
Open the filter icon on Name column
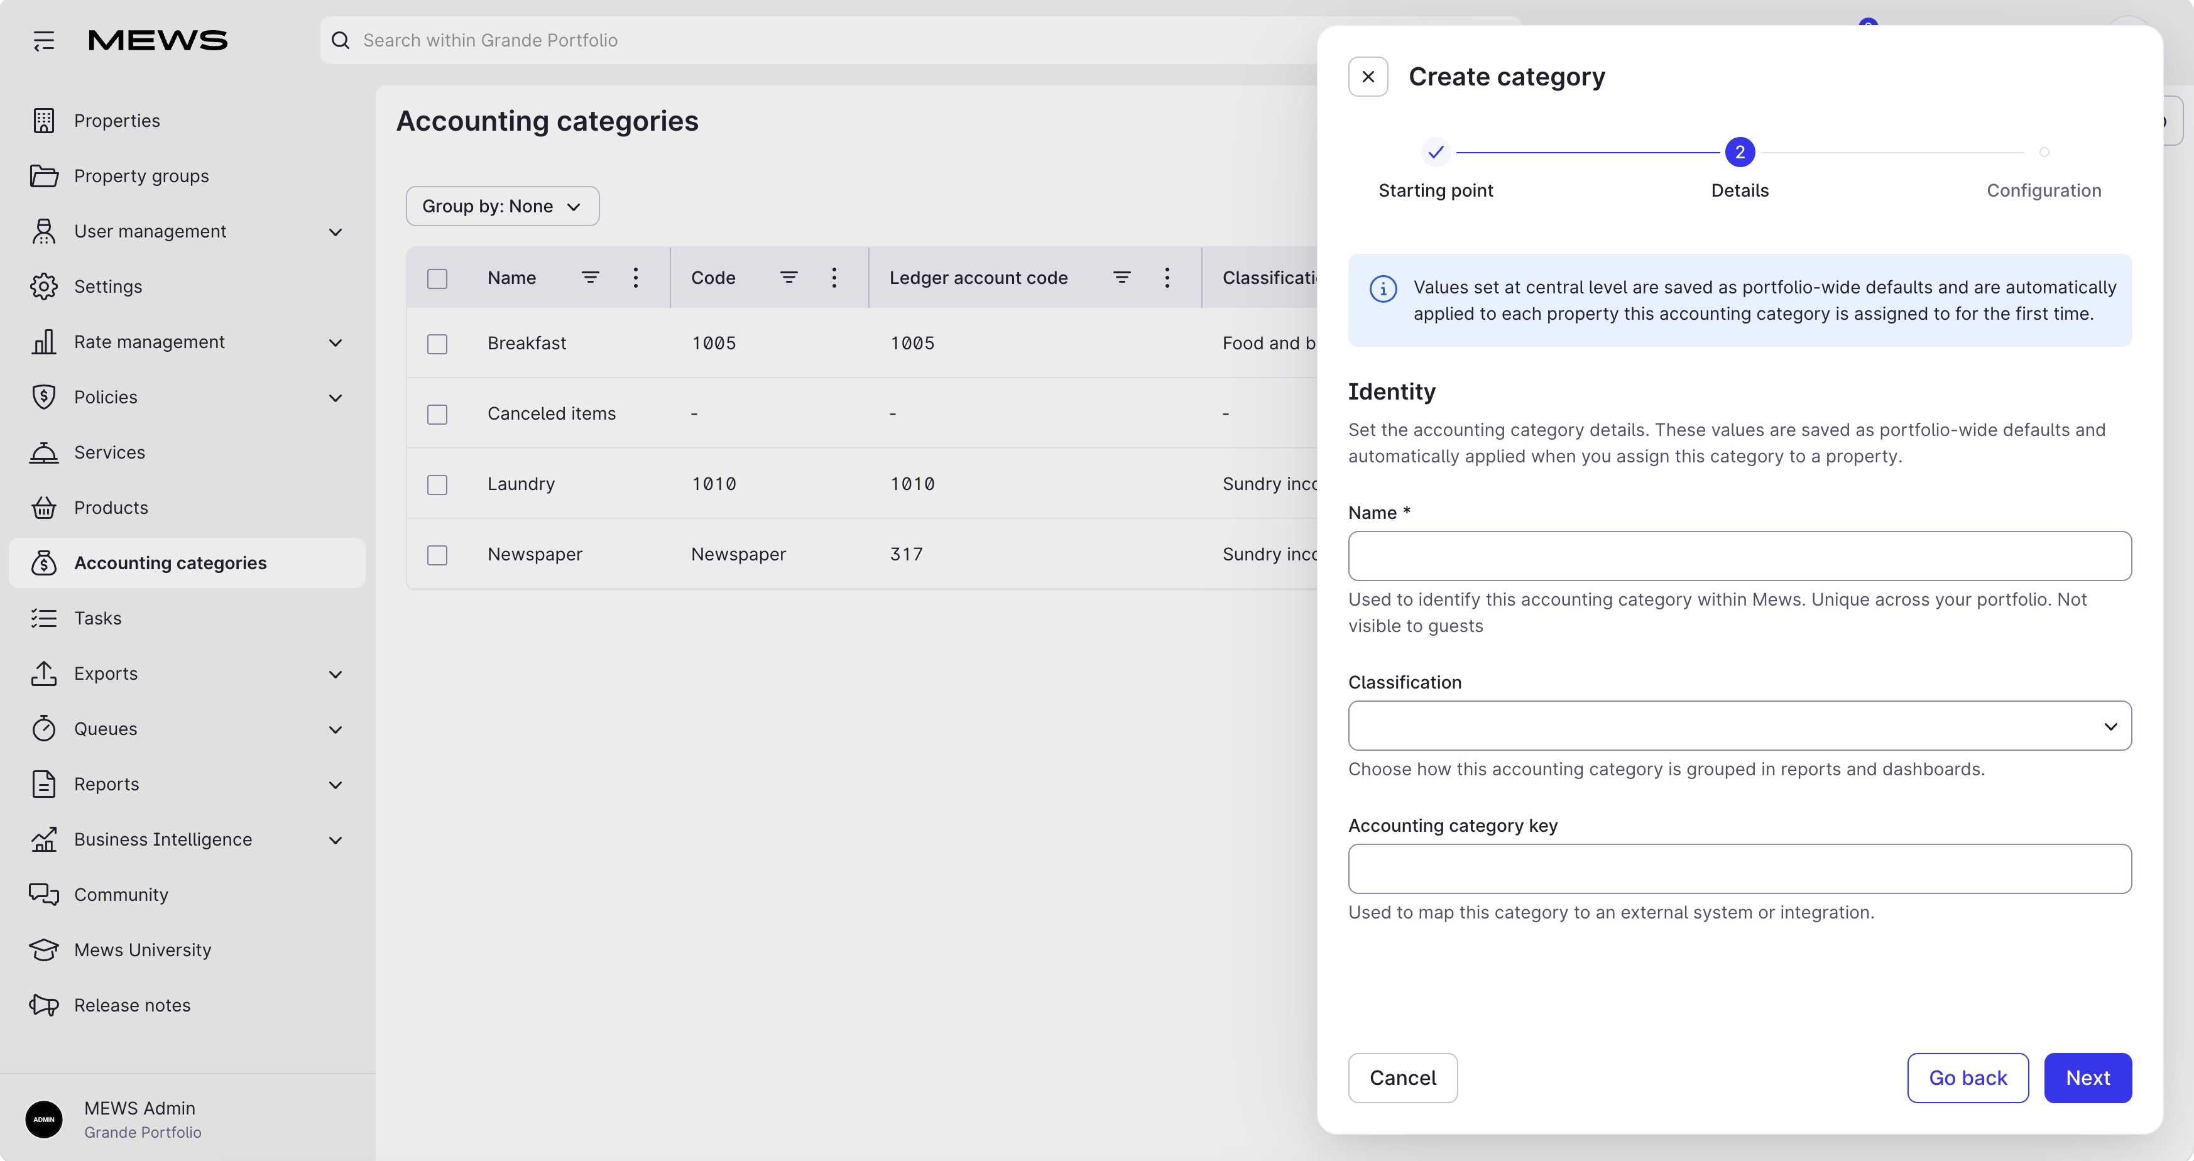tap(590, 278)
